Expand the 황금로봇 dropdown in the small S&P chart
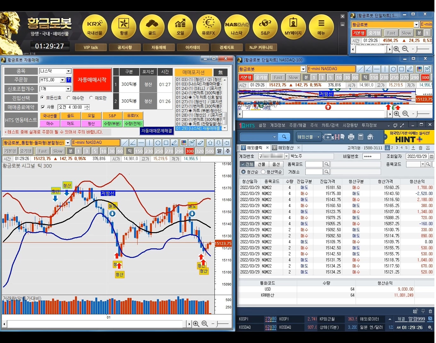The width and height of the screenshot is (436, 343). pos(416,24)
